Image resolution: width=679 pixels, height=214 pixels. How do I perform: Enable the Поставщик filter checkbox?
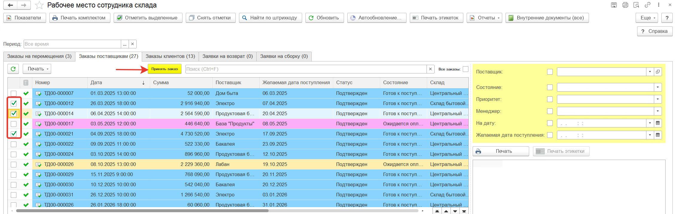pos(550,72)
